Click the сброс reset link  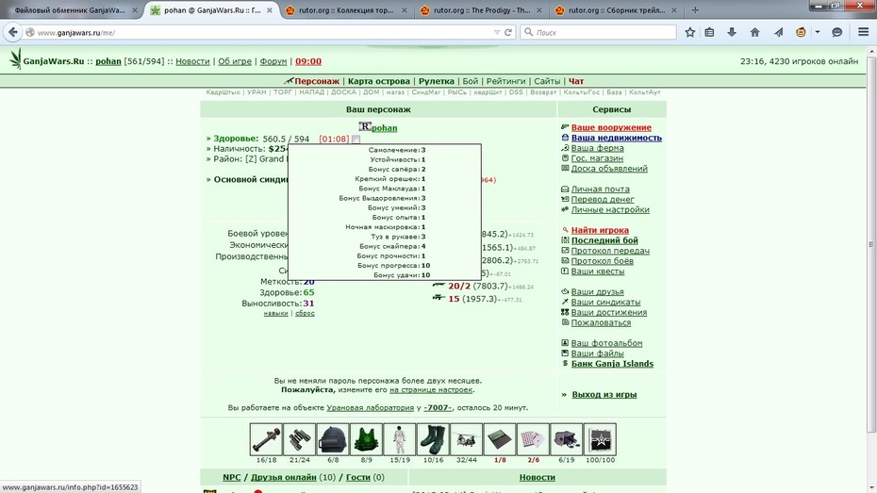tap(305, 314)
